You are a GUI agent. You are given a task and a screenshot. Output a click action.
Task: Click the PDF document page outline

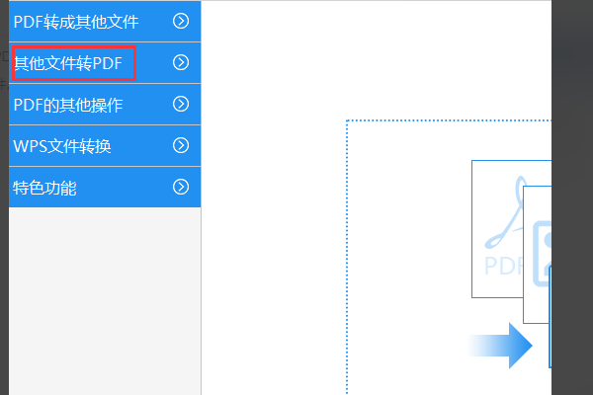[x=497, y=229]
